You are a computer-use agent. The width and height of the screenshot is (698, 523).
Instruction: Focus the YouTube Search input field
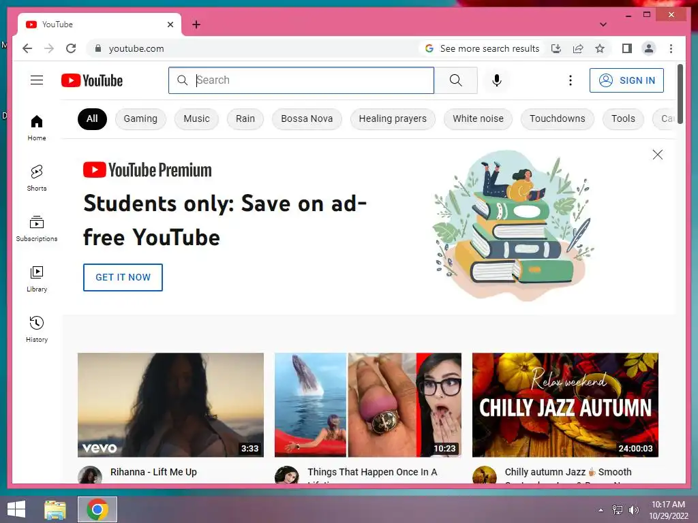(301, 80)
